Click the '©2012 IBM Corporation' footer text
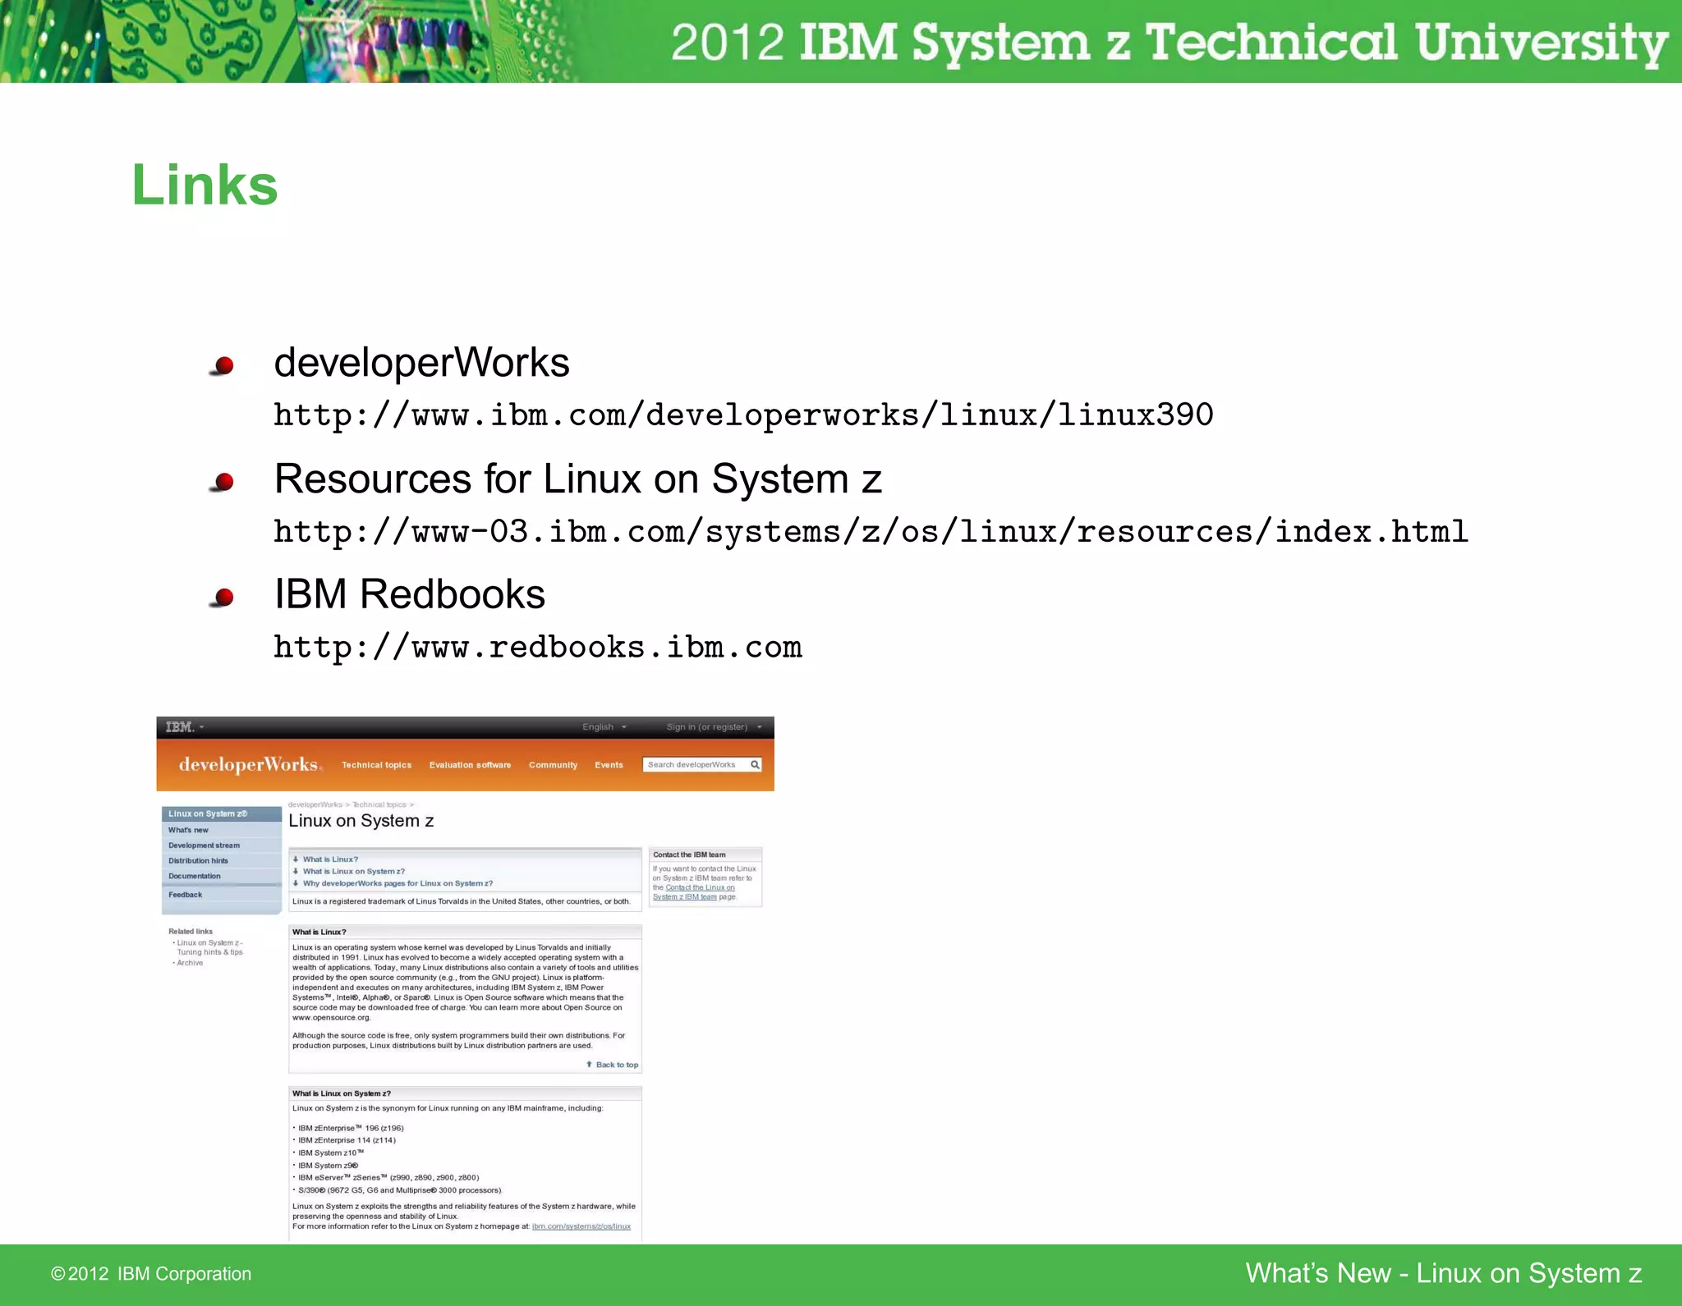The width and height of the screenshot is (1682, 1306). (x=151, y=1274)
